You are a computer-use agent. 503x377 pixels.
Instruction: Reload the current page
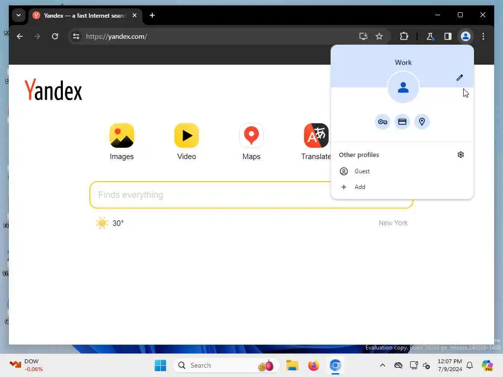[55, 36]
